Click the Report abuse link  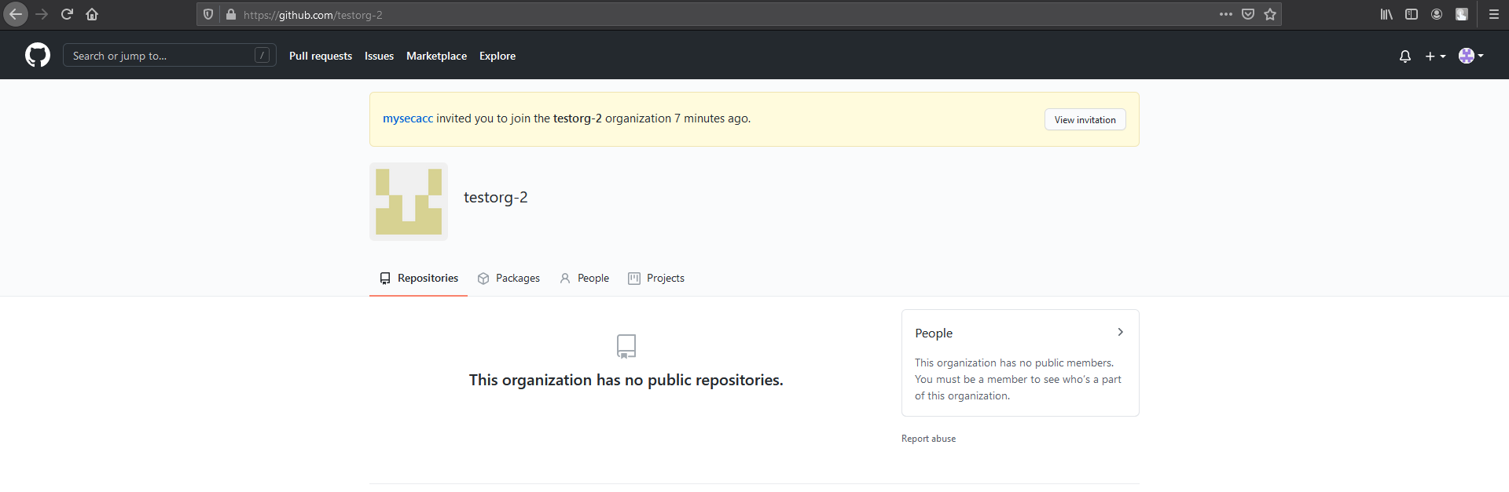928,439
